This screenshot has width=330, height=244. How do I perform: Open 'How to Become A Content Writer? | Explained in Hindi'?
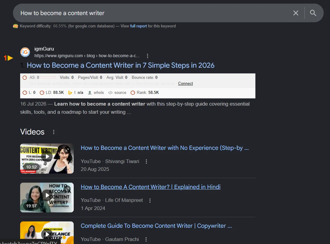150,187
